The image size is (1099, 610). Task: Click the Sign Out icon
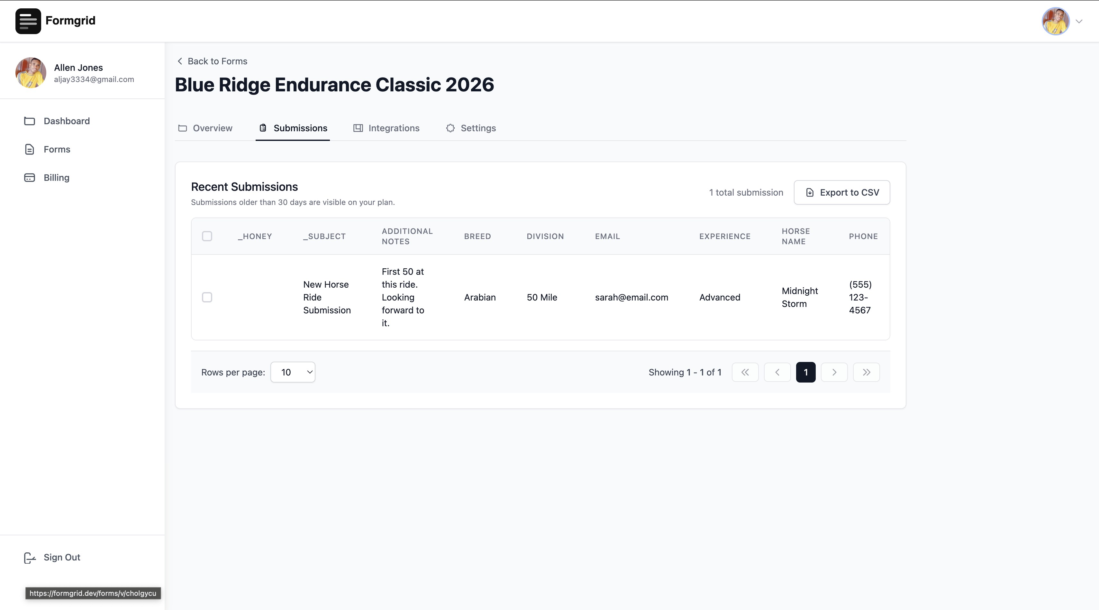(30, 558)
